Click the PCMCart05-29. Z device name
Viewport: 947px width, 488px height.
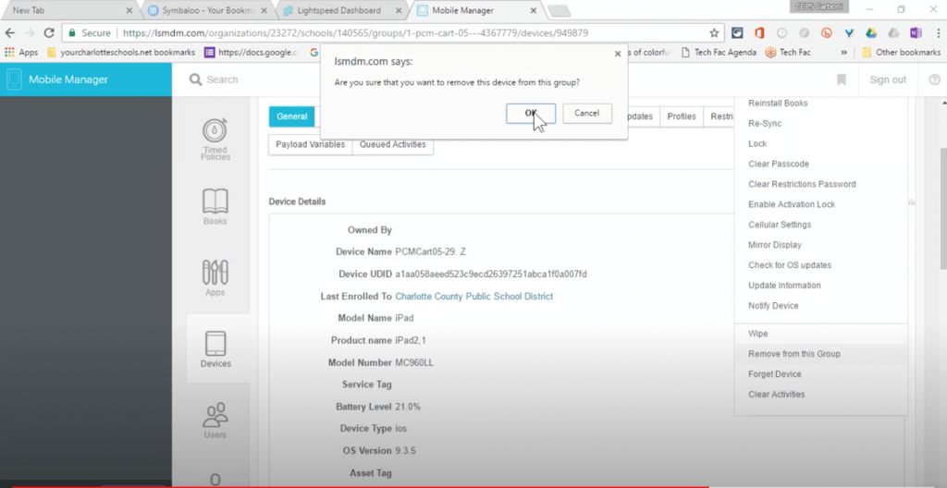[431, 251]
